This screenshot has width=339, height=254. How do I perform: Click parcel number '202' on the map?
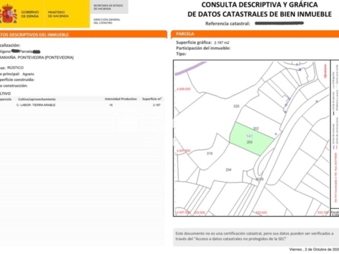256,129
